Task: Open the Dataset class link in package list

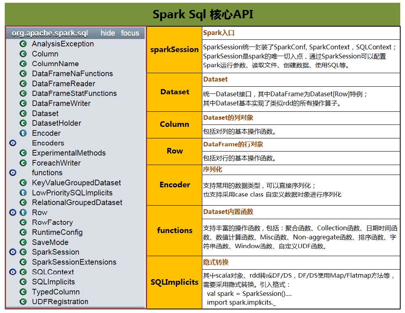Action: 45,113
